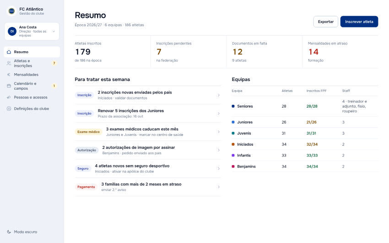This screenshot has width=389, height=243.
Task: Select the Resumo sidebar item
Action: (x=32, y=52)
